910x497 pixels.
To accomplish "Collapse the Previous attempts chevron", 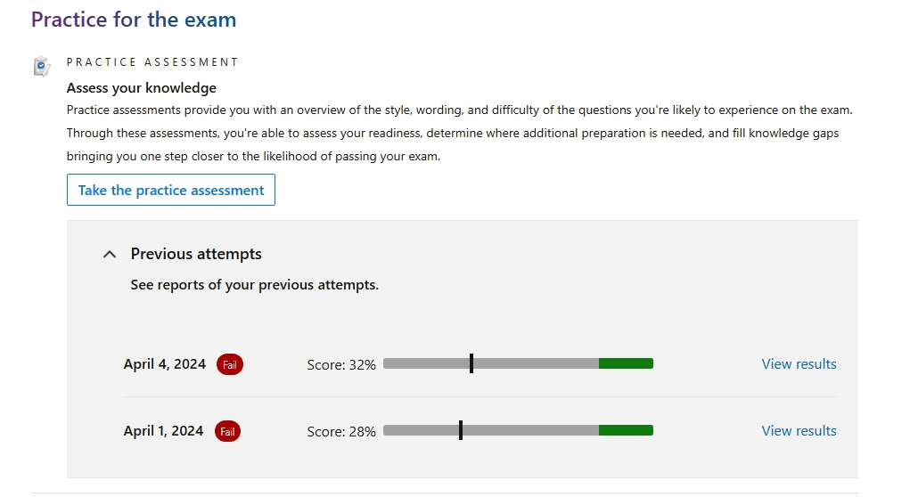I will point(109,254).
